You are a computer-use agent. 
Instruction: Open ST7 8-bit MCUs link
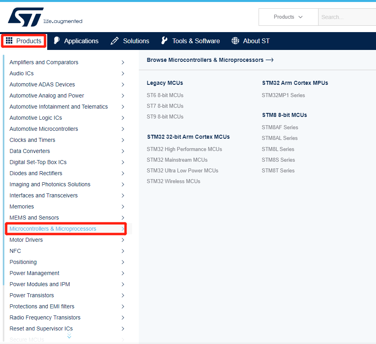(165, 106)
